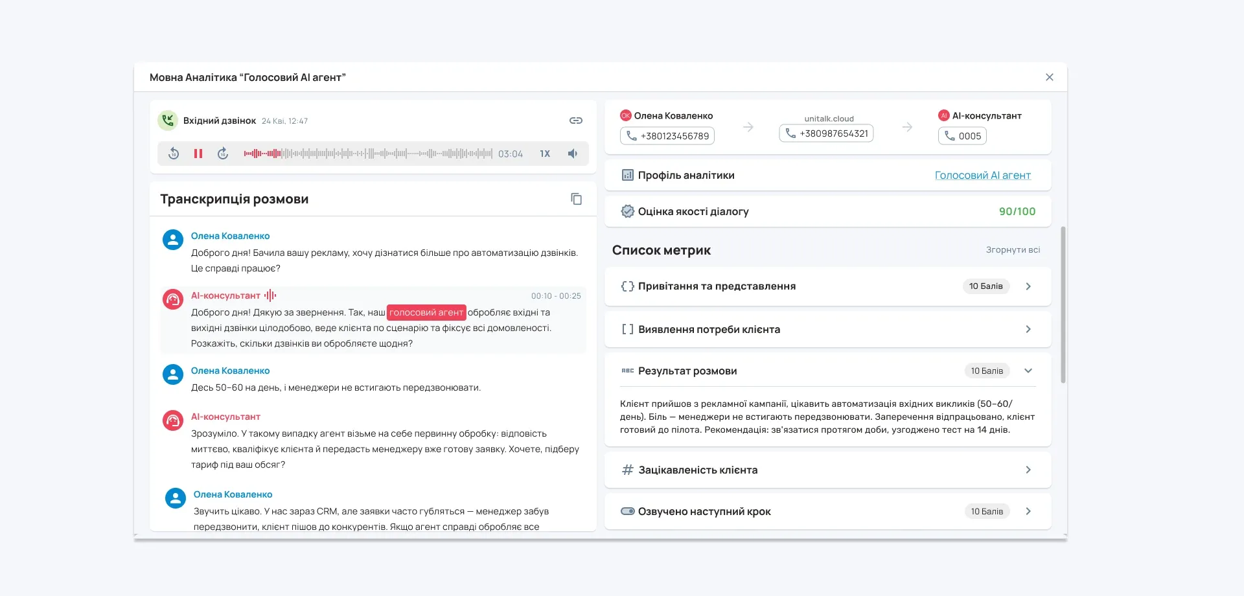Click toggle icon of Озвучено наступний крок

tap(627, 511)
